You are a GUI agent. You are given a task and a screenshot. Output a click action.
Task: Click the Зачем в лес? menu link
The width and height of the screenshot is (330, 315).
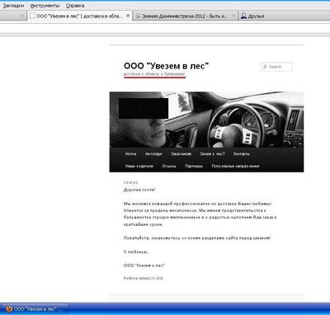(x=212, y=154)
